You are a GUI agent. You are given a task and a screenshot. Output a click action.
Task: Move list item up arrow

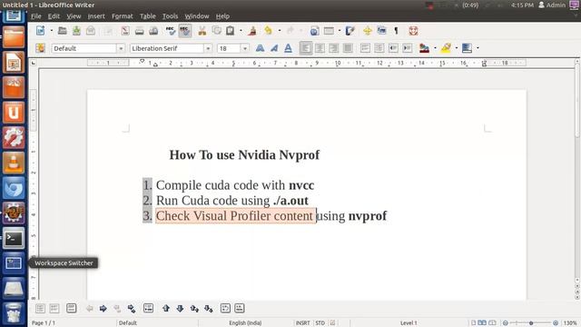166,309
